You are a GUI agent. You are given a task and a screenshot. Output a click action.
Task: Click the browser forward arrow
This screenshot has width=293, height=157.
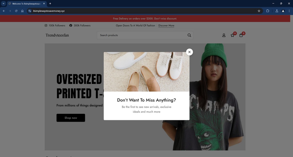pyautogui.click(x=10, y=11)
